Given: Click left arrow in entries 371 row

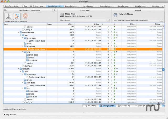Looking at the screenshot, I should (x=108, y=99).
